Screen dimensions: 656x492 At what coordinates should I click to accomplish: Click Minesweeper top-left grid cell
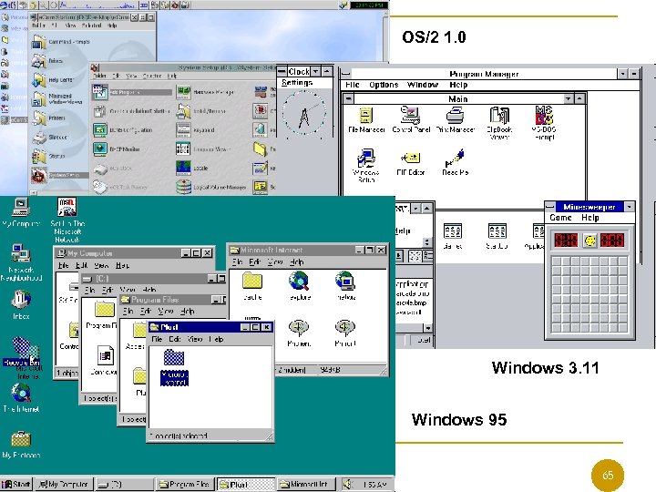click(x=556, y=261)
